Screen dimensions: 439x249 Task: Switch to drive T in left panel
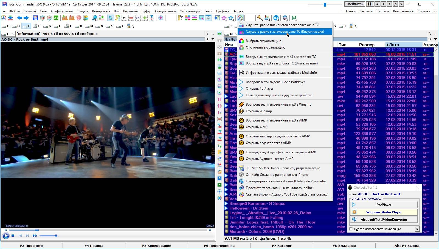tap(120, 26)
